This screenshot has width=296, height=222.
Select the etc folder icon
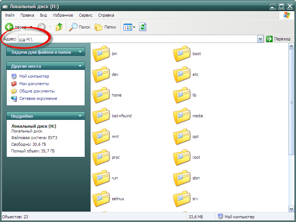pyautogui.click(x=182, y=75)
